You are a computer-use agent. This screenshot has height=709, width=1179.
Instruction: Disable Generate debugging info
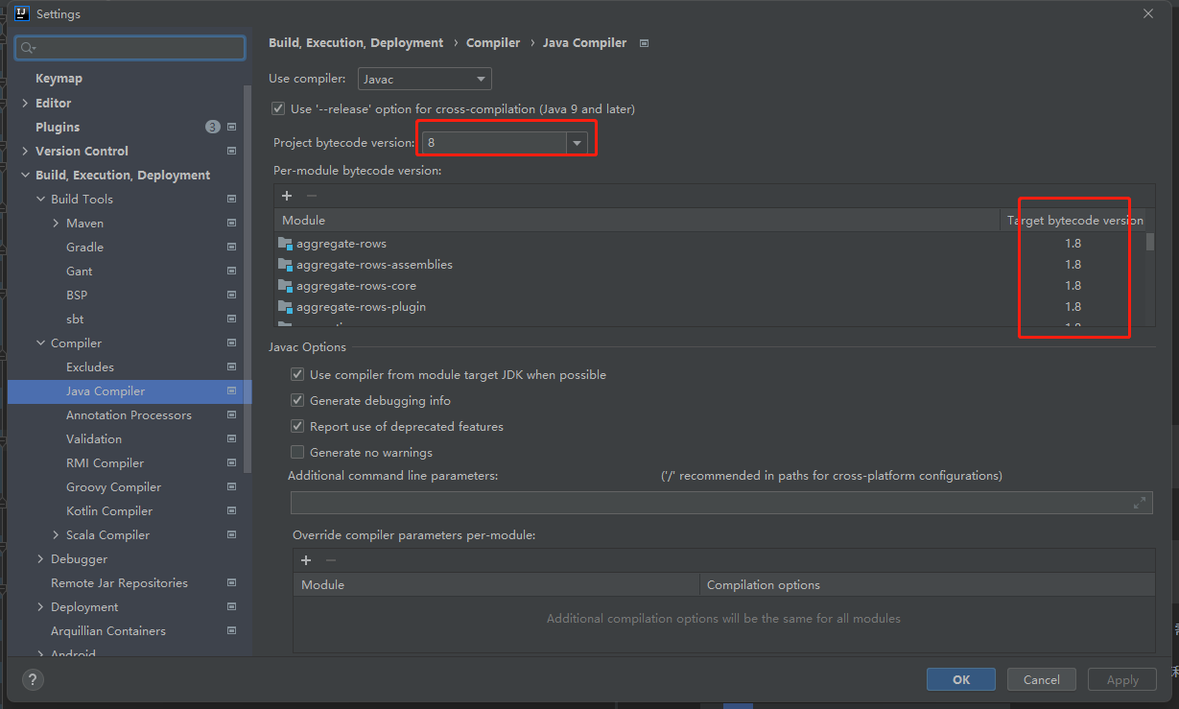click(x=297, y=401)
